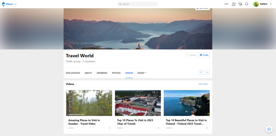
Task: Click the Search input field
Action: pyautogui.click(x=138, y=4)
